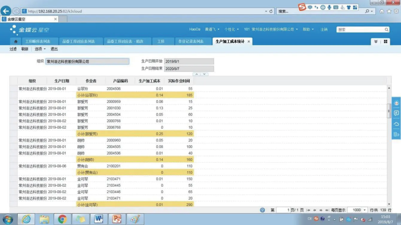Open the Sogou soft keyboard icon

coord(336,7)
